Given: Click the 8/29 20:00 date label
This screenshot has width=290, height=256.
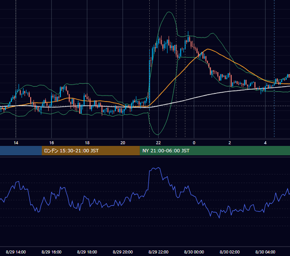Looking at the screenshot, I should (123, 252).
